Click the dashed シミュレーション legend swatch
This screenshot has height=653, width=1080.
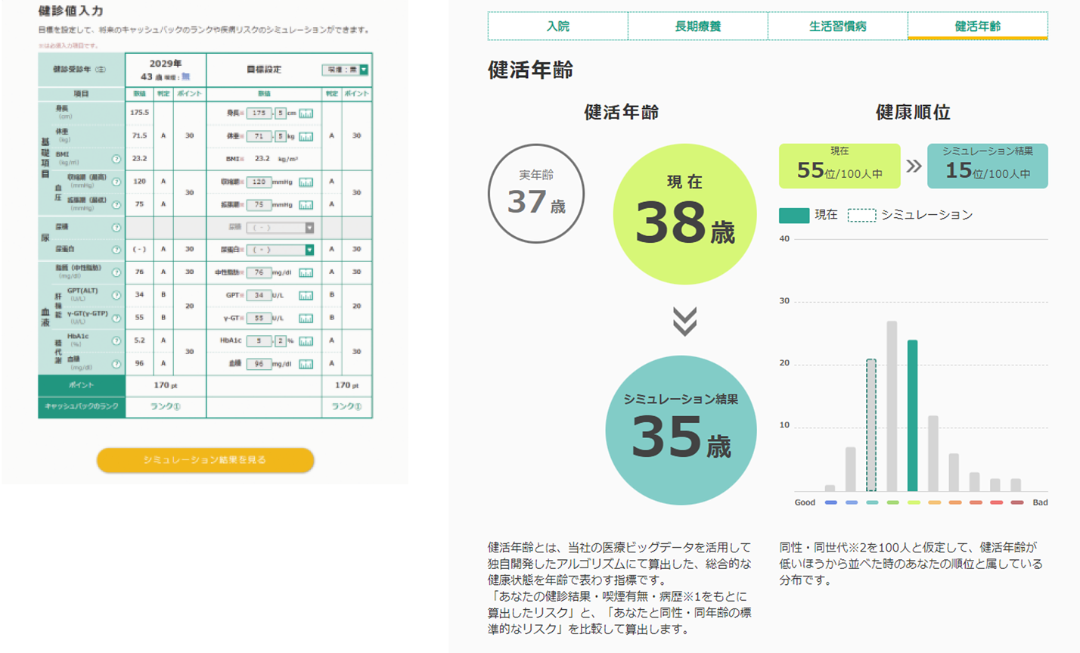point(861,216)
